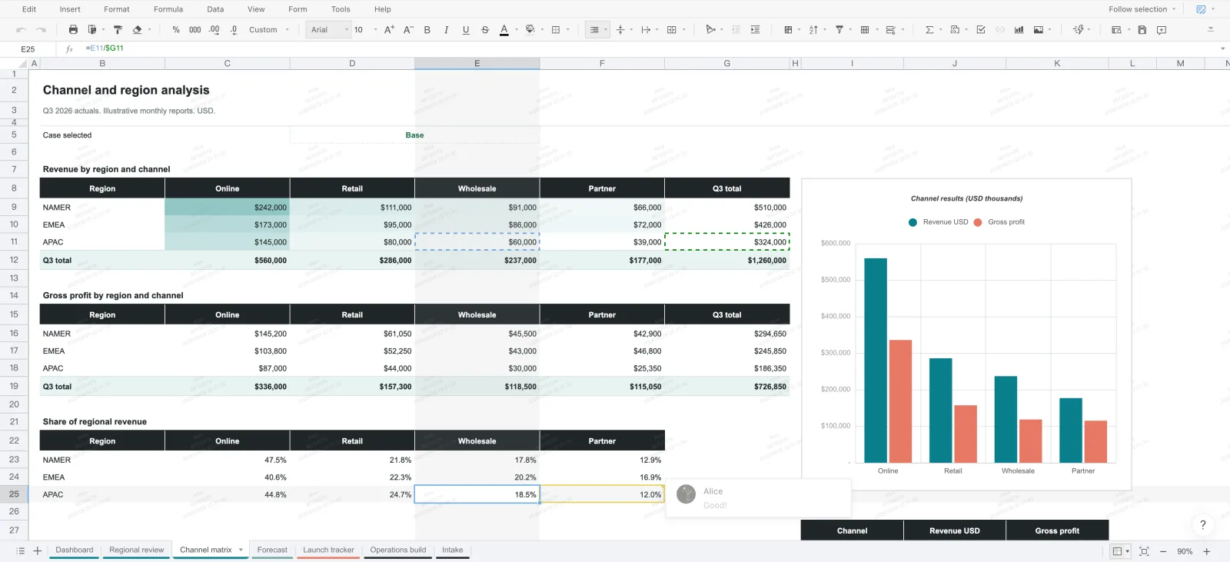1230x562 pixels.
Task: Click the Insert chart icon
Action: (x=1019, y=30)
